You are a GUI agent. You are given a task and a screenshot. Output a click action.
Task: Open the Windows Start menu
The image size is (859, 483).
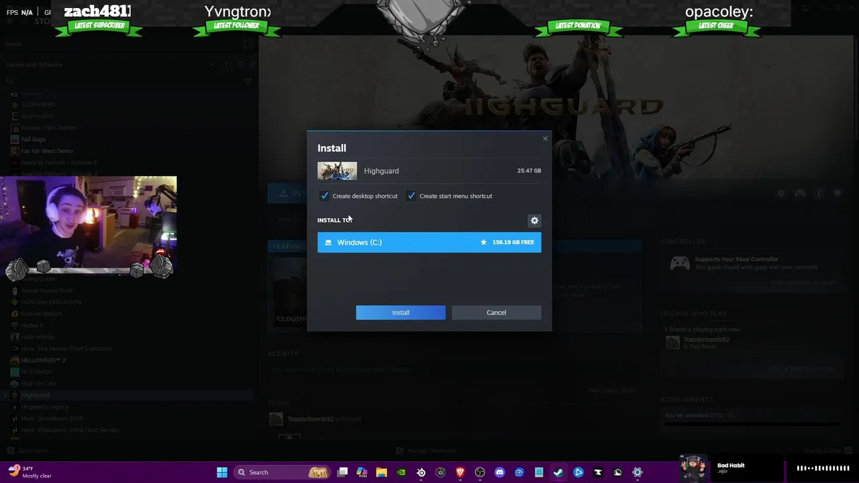pos(222,472)
